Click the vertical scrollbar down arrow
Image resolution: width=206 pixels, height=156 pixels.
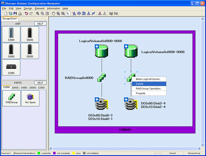tap(202, 145)
